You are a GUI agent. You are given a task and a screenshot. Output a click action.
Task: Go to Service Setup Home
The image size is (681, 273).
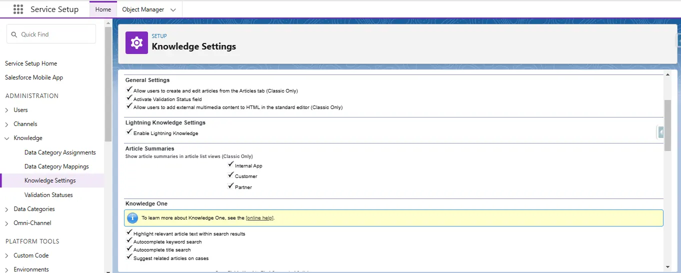click(31, 63)
